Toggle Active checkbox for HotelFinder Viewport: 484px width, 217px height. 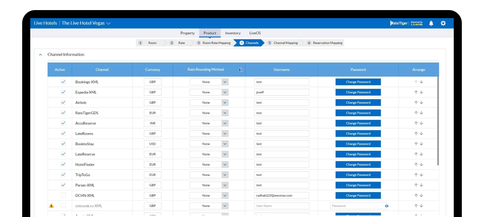(x=63, y=165)
